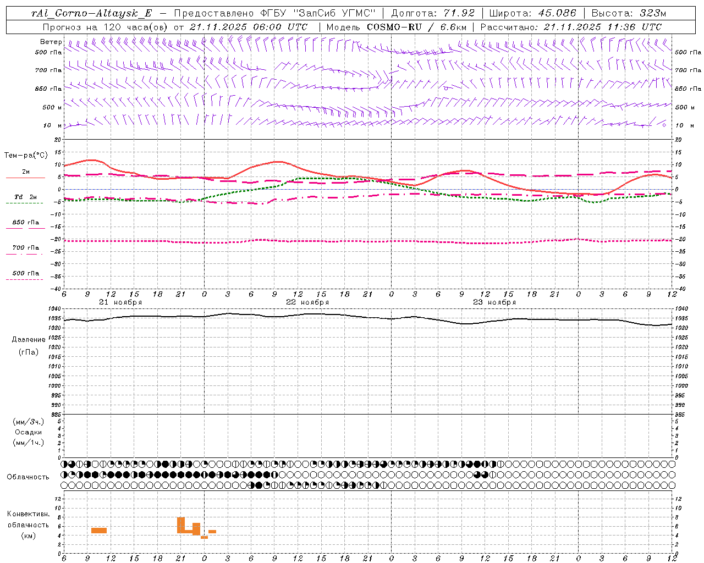Screen dimensions: 704x563
Task: Click the Модель COSMO-RU / 6.6км label
Action: [x=396, y=26]
